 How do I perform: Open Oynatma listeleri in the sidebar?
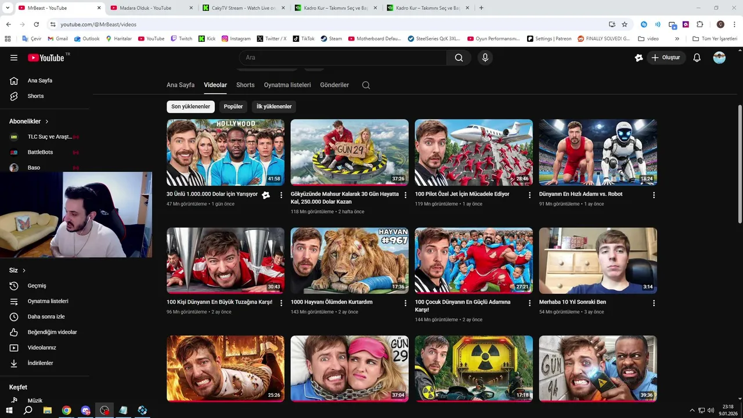tap(48, 301)
